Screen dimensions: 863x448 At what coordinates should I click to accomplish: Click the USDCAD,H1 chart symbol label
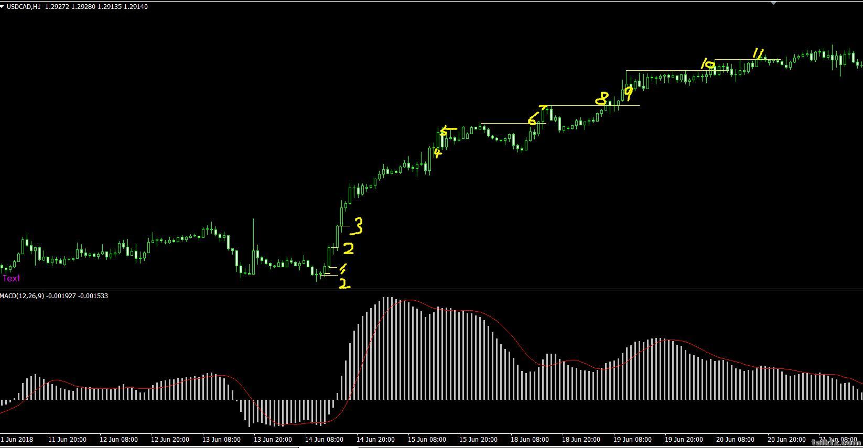coord(24,7)
